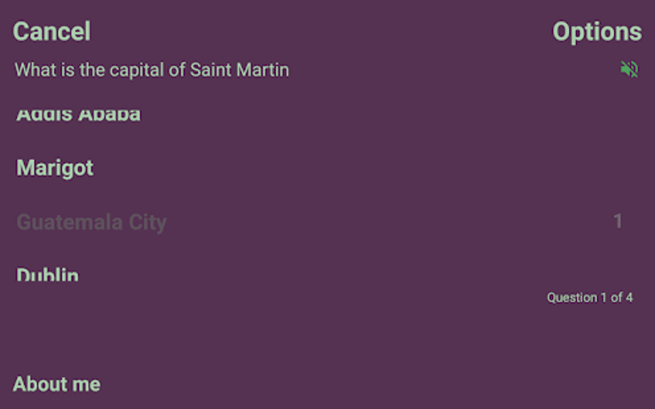Viewport: 655px width, 409px height.
Task: Pick the greyed-out Guatemala City answer
Action: tap(92, 222)
